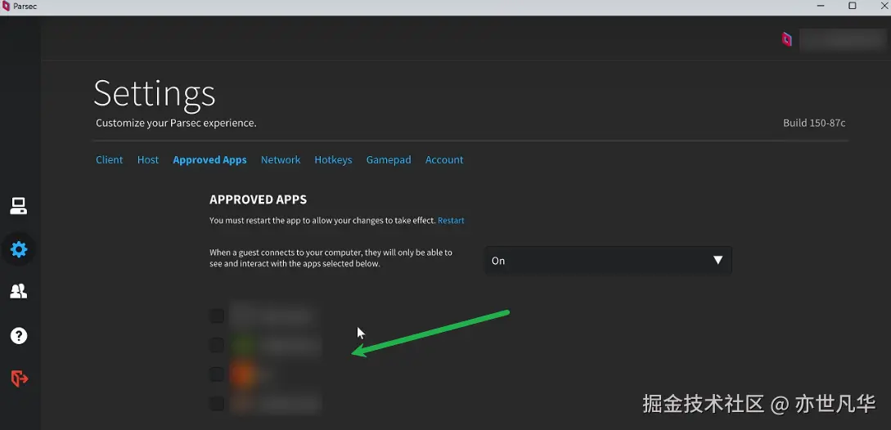This screenshot has width=891, height=430.
Task: Click the Parsec avatar logo at top right
Action: 786,38
